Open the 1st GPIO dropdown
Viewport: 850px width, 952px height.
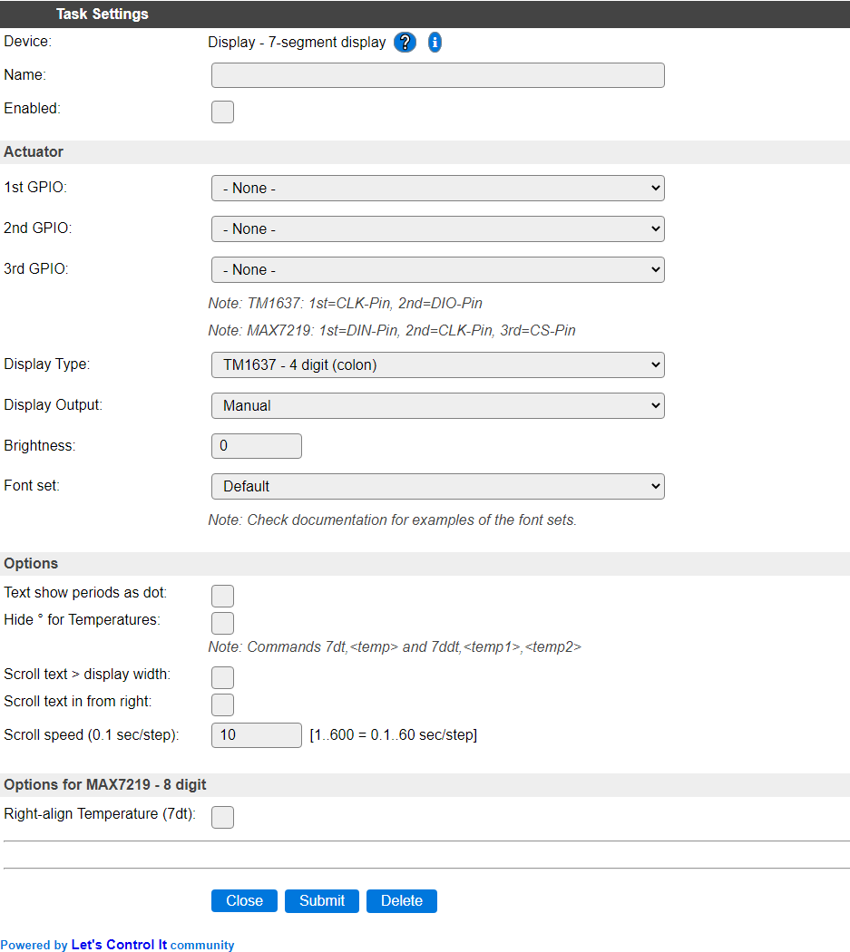click(x=437, y=189)
